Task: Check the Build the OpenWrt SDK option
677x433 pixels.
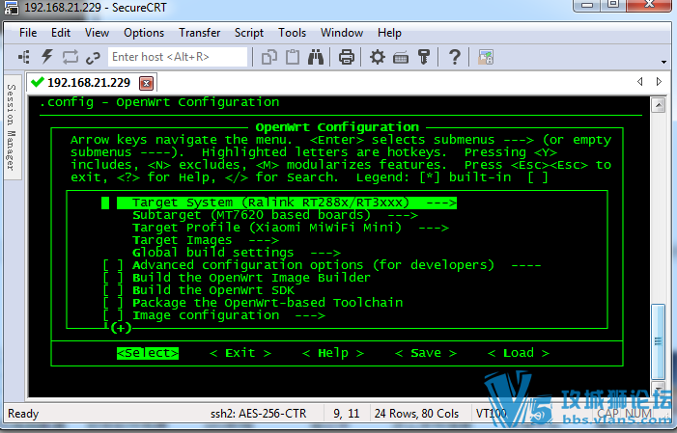Action: coord(113,290)
